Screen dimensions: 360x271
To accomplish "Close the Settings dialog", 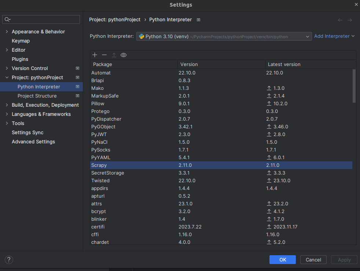I will click(x=356, y=5).
